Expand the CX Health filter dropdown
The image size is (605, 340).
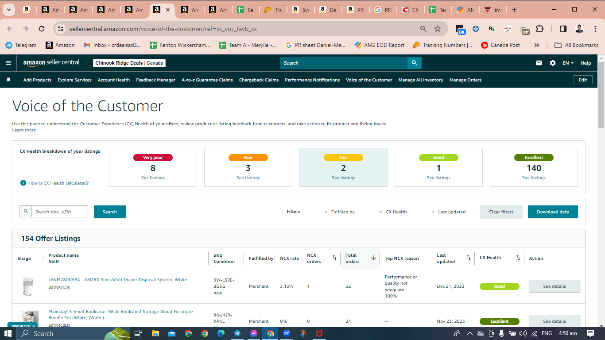pyautogui.click(x=393, y=212)
